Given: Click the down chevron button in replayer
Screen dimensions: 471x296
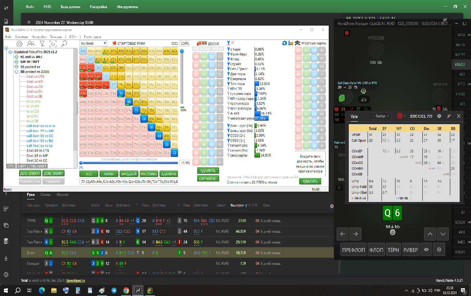Looking at the screenshot, I should click(x=443, y=234).
